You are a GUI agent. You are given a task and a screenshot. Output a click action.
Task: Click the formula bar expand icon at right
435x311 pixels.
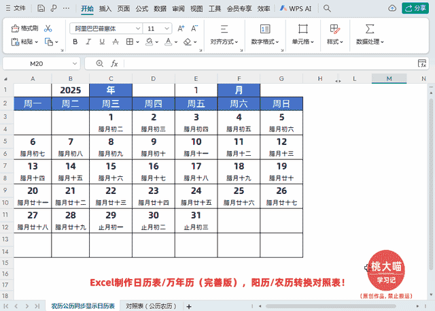click(422, 63)
